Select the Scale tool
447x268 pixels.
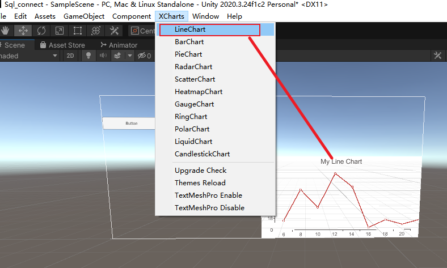60,31
